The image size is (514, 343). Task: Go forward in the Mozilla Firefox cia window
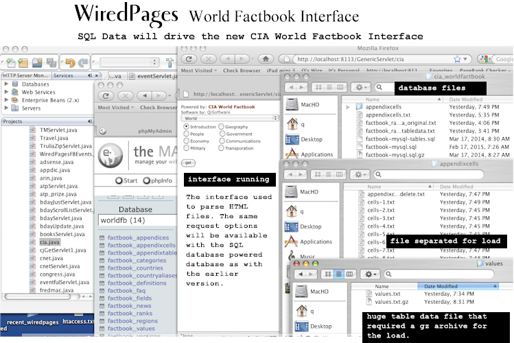pyautogui.click(x=242, y=59)
